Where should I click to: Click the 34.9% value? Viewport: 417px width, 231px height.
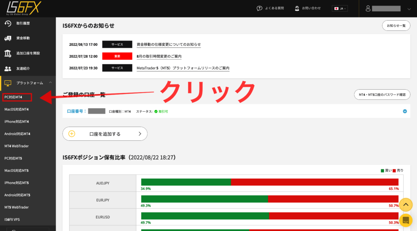coord(146,189)
